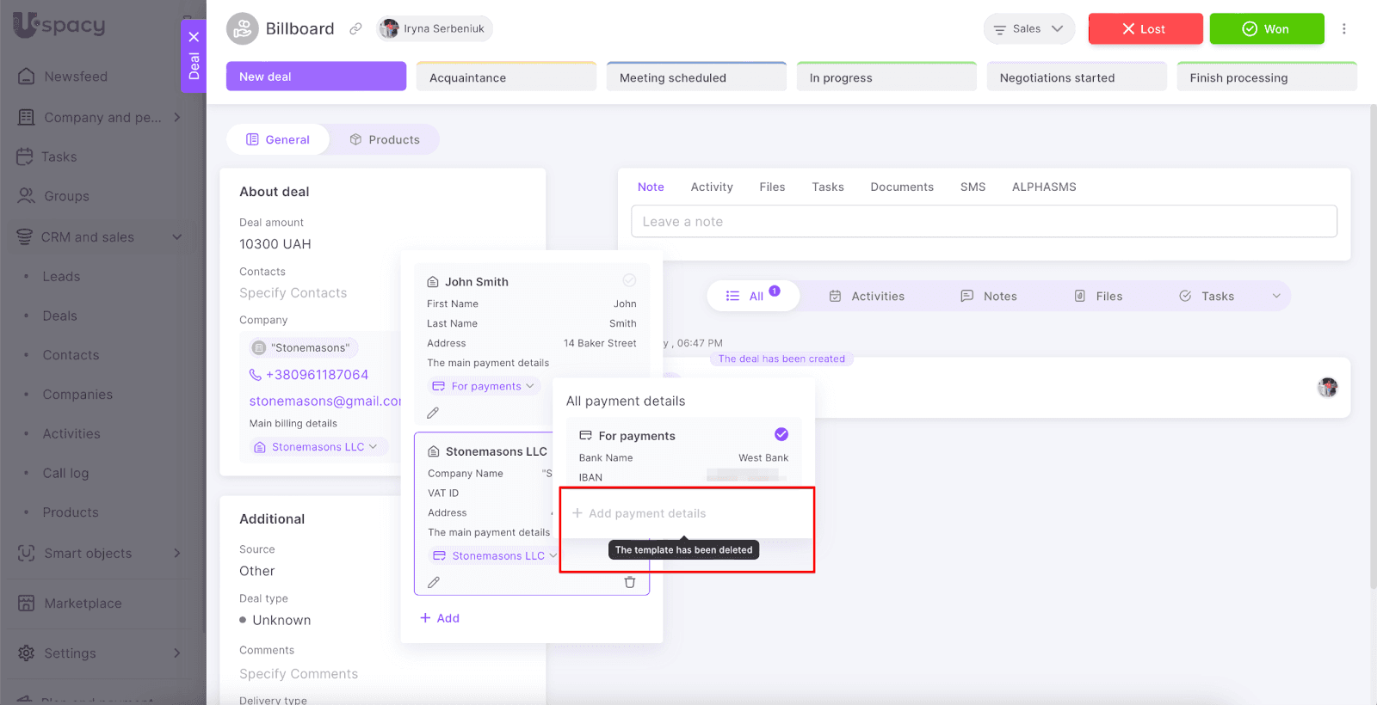Image resolution: width=1377 pixels, height=705 pixels.
Task: Edit Stonemasons LLC details pencil icon
Action: [x=434, y=582]
